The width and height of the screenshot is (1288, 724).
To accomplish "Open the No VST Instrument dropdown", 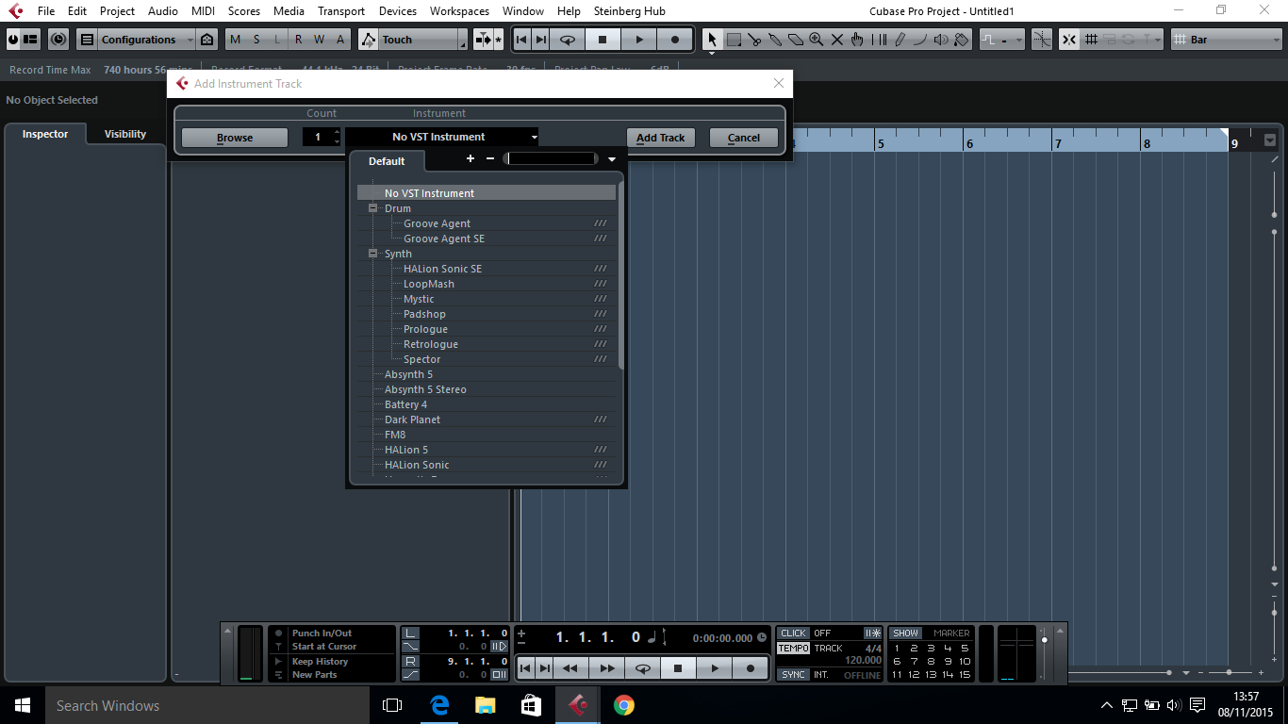I will (441, 137).
